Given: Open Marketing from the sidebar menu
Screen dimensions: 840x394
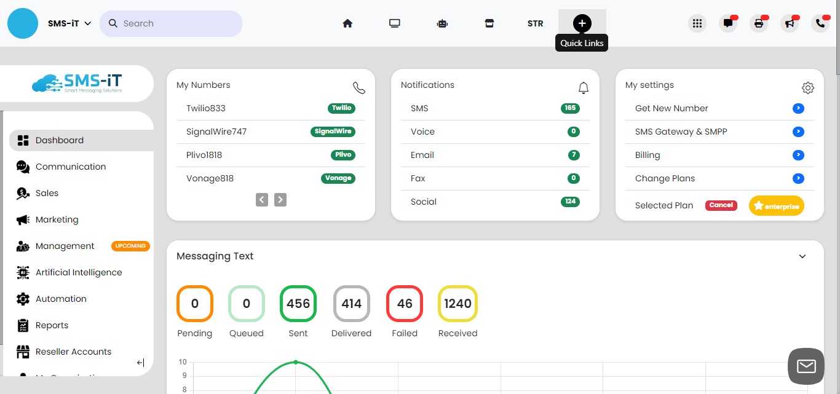Looking at the screenshot, I should (x=57, y=219).
